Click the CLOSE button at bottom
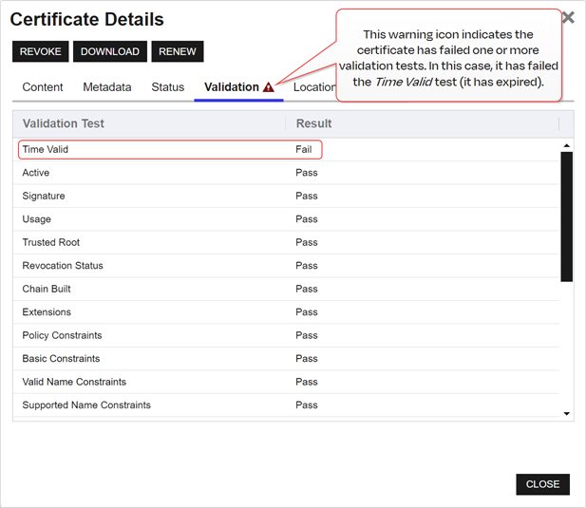586x508 pixels. click(x=542, y=484)
